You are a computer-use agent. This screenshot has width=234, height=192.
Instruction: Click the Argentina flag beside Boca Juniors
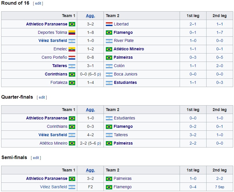click(x=109, y=74)
